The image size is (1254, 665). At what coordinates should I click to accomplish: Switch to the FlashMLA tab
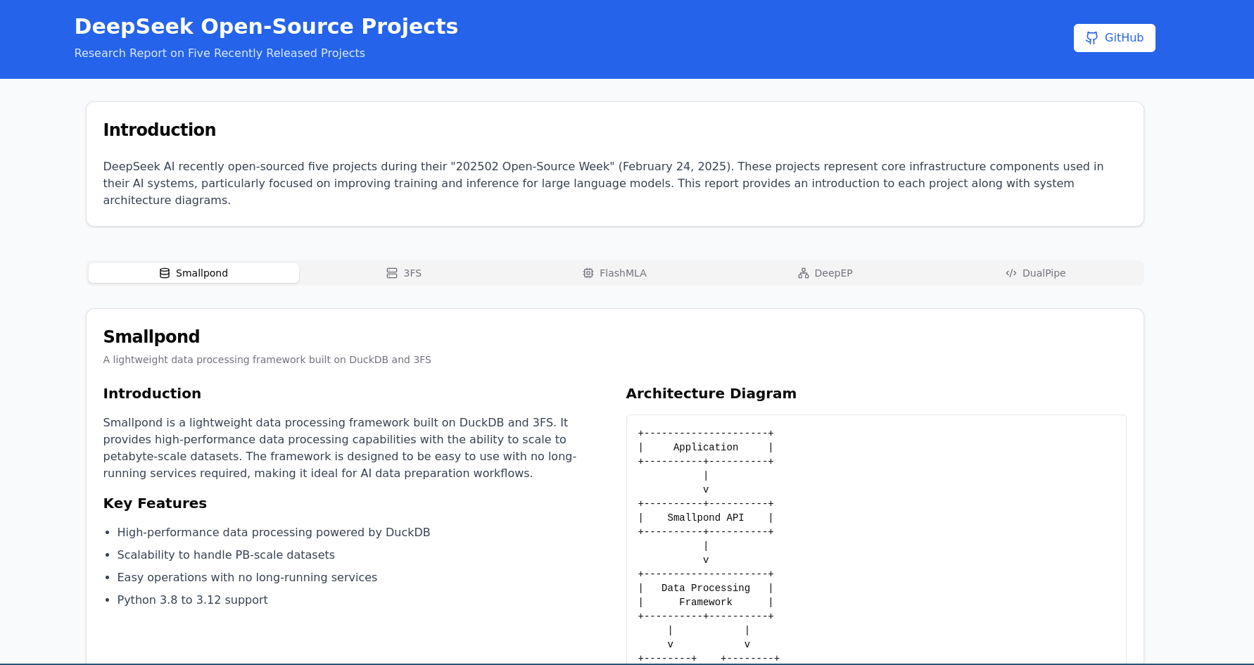(x=614, y=273)
